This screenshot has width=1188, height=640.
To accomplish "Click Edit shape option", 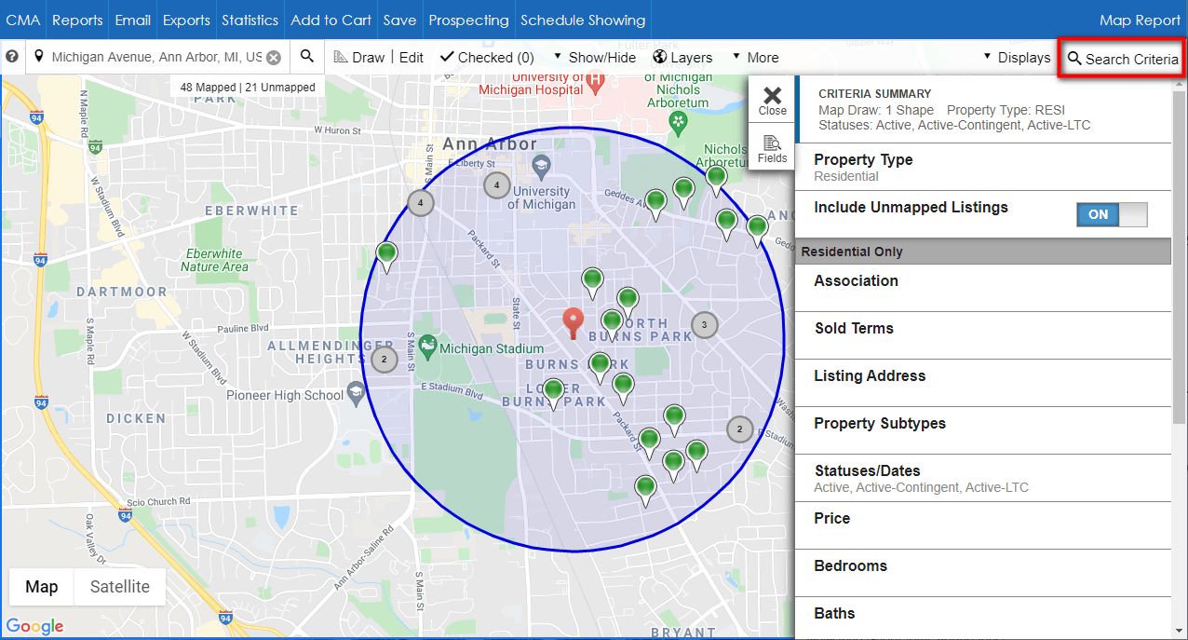I will coord(412,58).
